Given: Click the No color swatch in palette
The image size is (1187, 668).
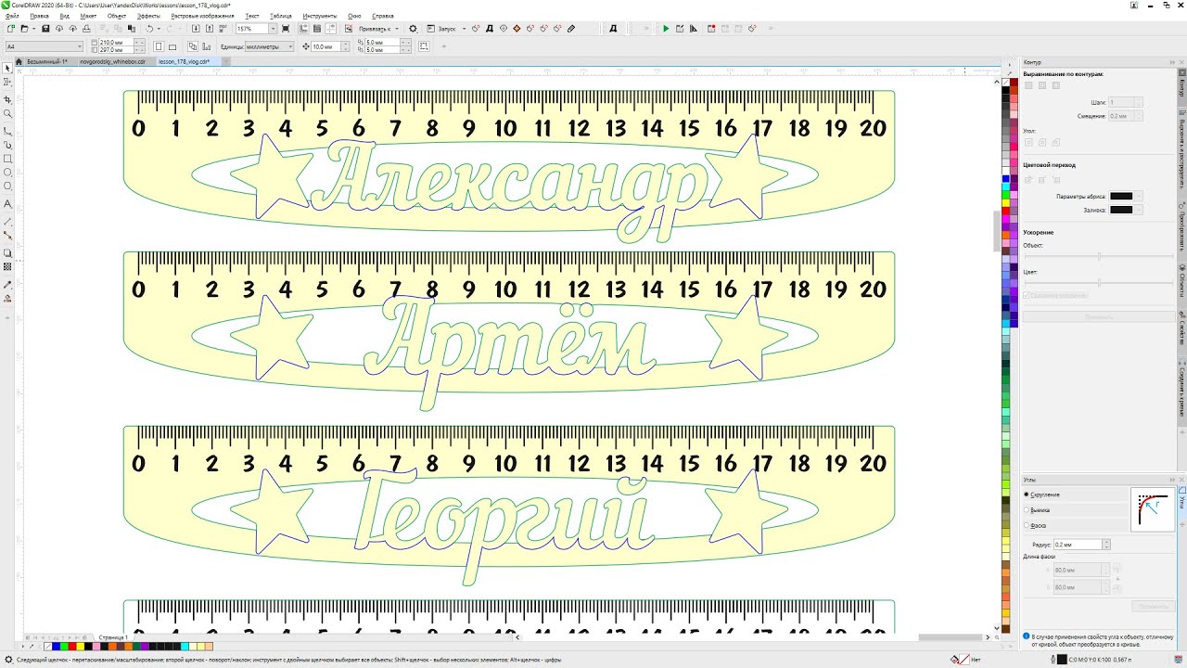Looking at the screenshot, I should tap(1006, 82).
